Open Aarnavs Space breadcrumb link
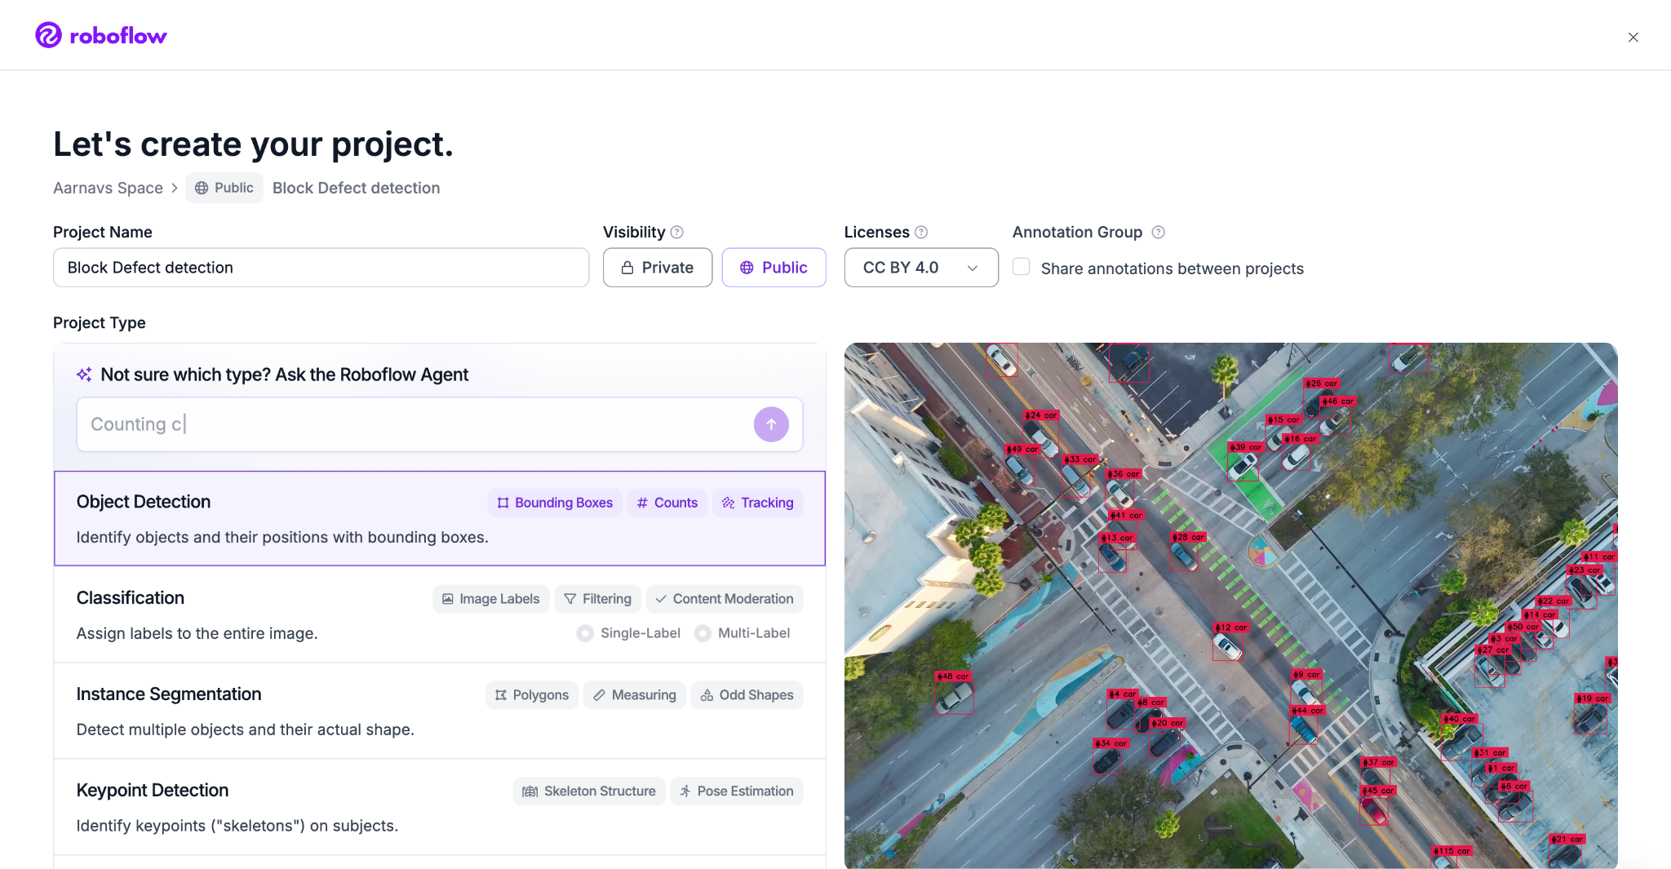Screen dimensions: 1671x869 pyautogui.click(x=108, y=188)
